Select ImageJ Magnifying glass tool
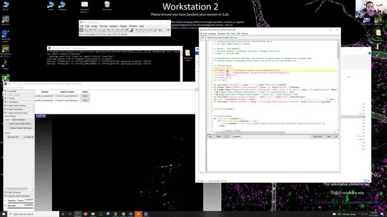 click(122, 30)
